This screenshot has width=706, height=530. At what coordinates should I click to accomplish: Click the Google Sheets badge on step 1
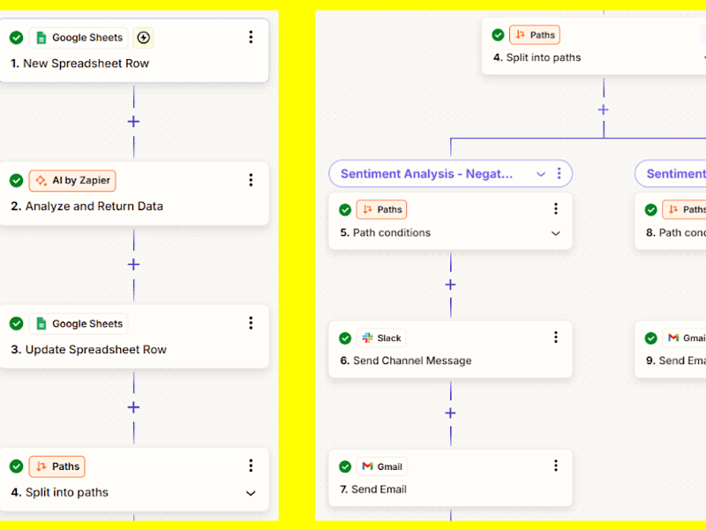pos(79,38)
